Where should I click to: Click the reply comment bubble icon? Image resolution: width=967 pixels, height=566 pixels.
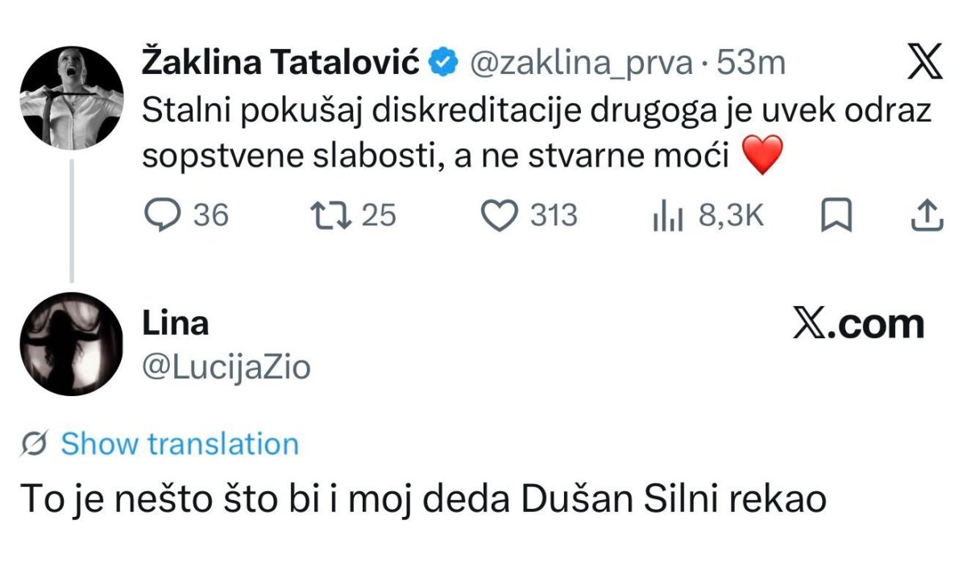point(164,216)
